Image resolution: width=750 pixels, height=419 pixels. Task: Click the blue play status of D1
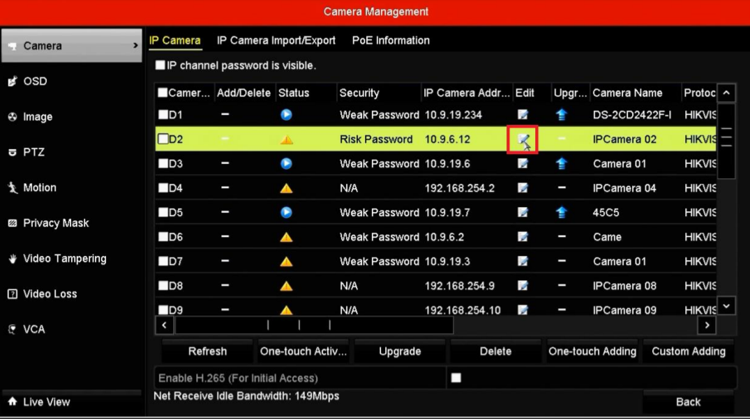pyautogui.click(x=286, y=114)
